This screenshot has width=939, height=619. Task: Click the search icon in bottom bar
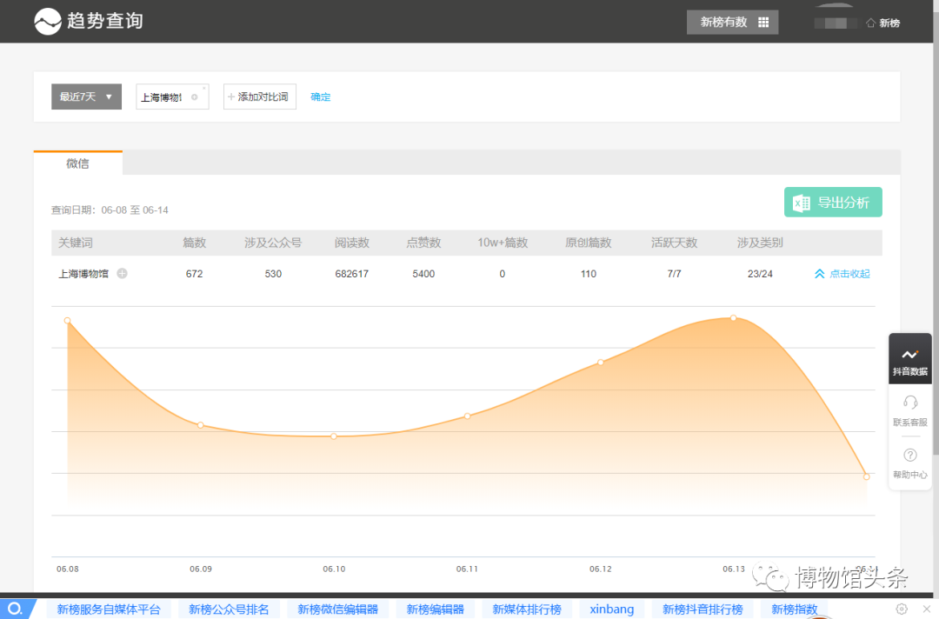coord(15,609)
